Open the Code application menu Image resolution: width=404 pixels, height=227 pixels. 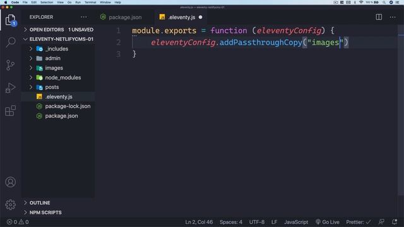tap(15, 3)
